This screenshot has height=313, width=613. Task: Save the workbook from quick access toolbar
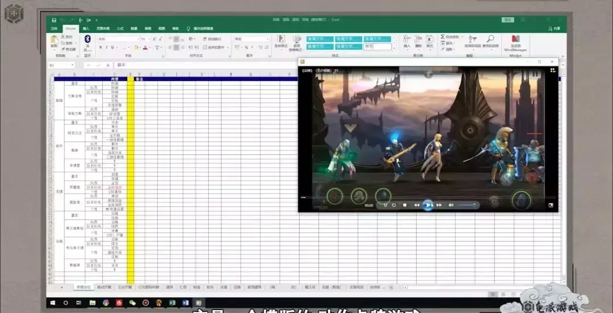[x=53, y=20]
